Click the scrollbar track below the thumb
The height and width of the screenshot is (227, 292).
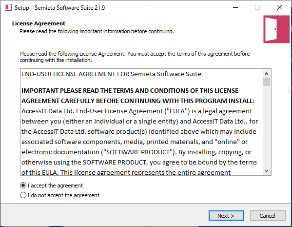(267, 126)
